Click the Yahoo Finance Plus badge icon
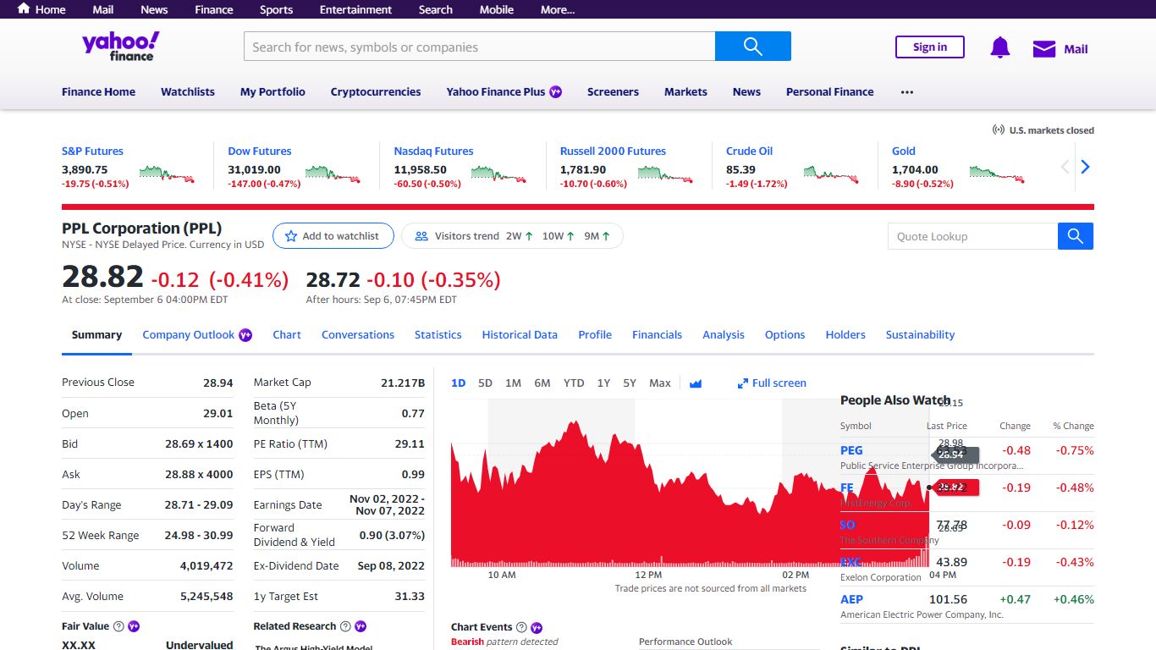Image resolution: width=1156 pixels, height=650 pixels. [556, 91]
